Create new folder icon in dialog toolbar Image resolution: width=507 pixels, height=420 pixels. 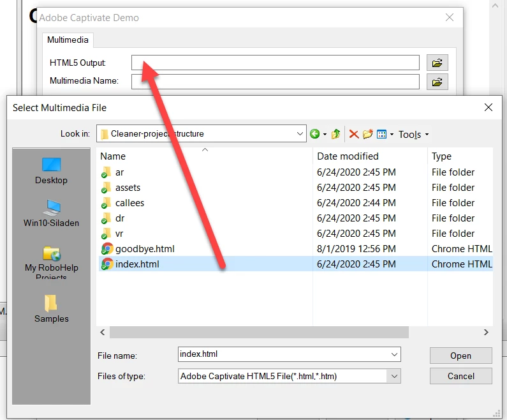pos(367,133)
